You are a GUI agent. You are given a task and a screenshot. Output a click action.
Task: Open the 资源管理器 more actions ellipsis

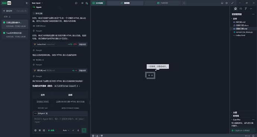click(253, 14)
